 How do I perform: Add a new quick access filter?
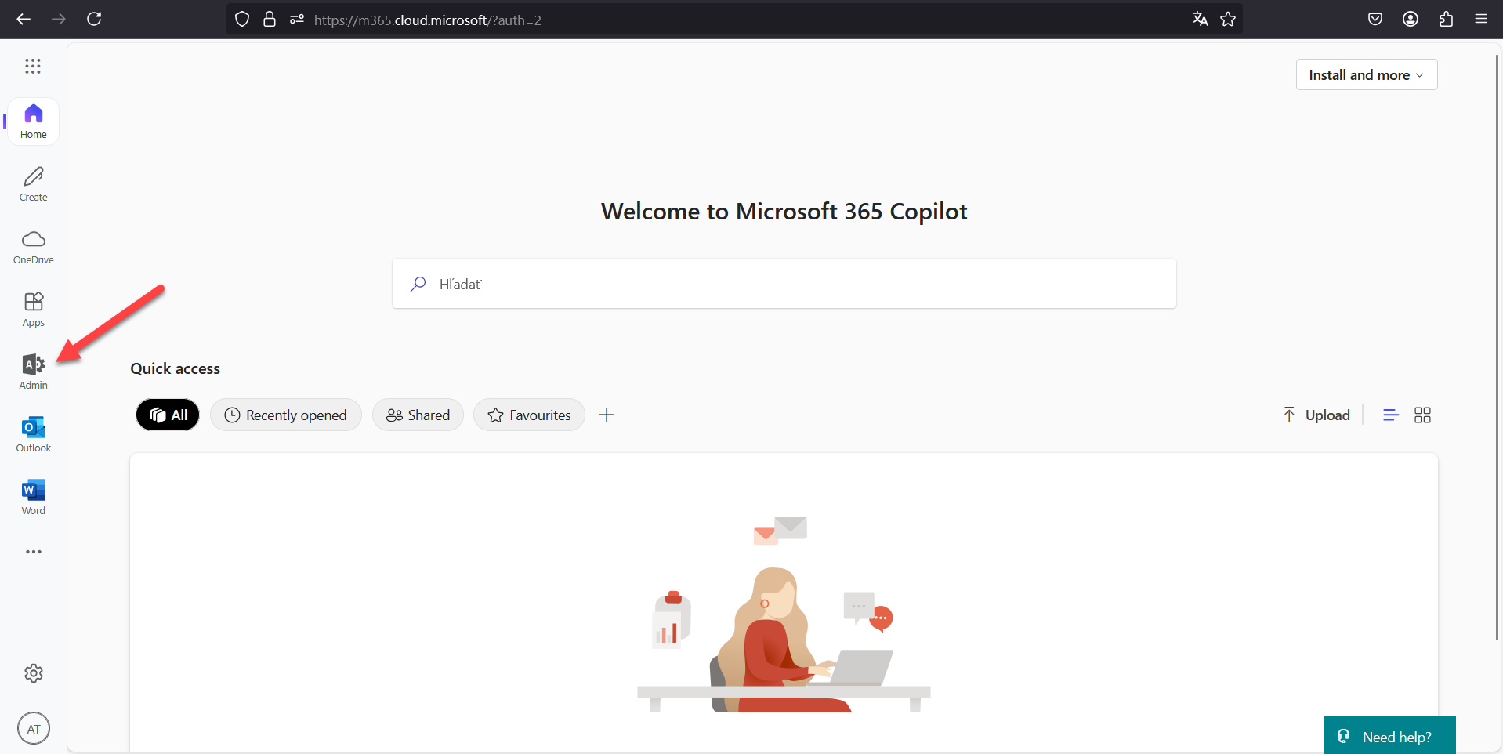coord(607,415)
